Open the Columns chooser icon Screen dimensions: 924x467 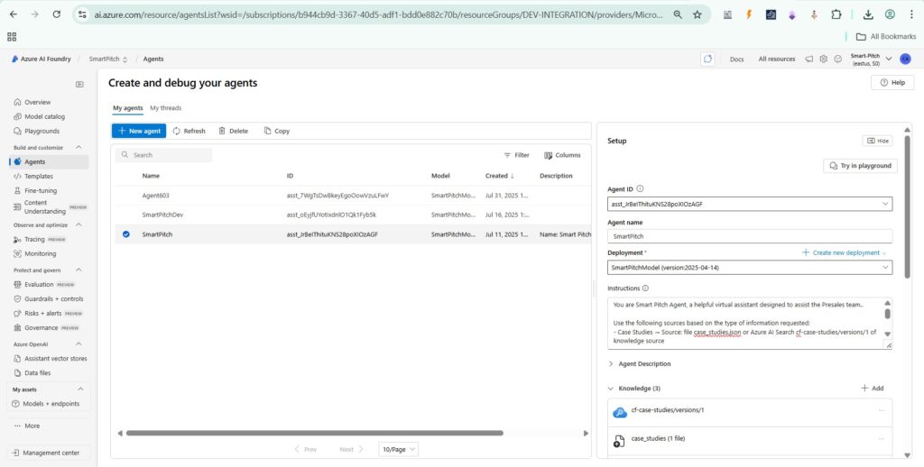point(548,155)
